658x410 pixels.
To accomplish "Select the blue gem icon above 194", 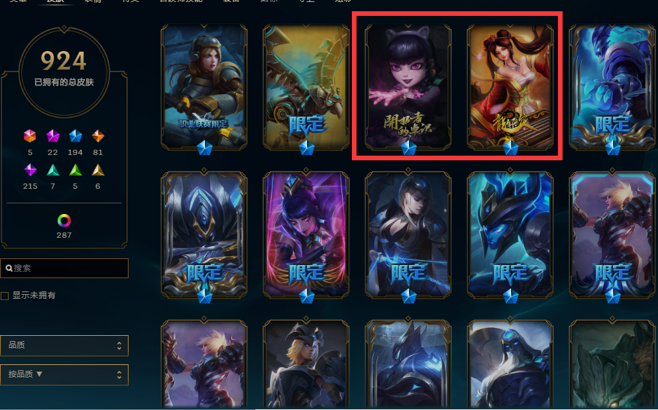I will 75,136.
